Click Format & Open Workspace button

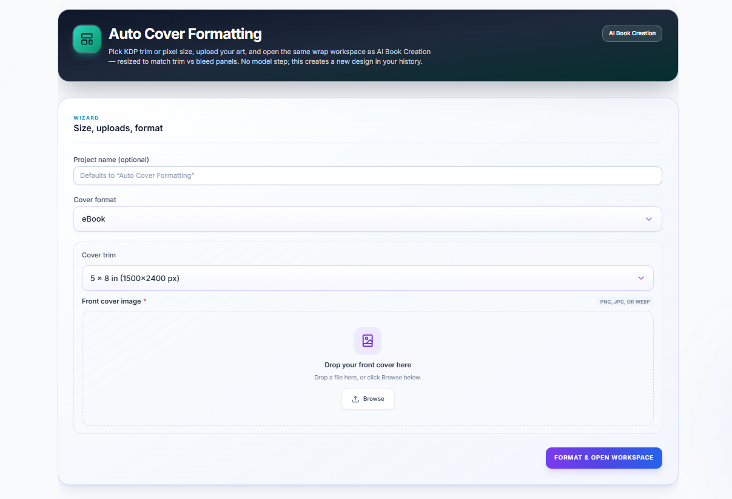[604, 458]
